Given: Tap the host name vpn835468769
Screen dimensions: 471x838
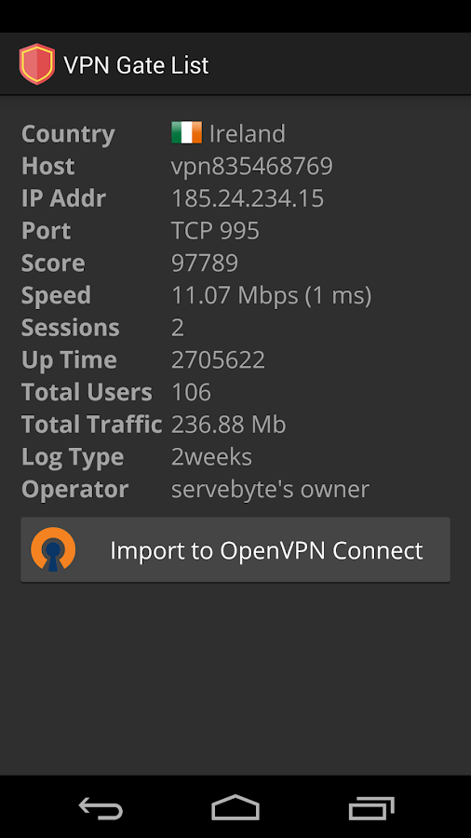Looking at the screenshot, I should click(252, 167).
